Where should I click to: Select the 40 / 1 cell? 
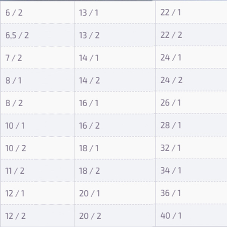(171, 216)
